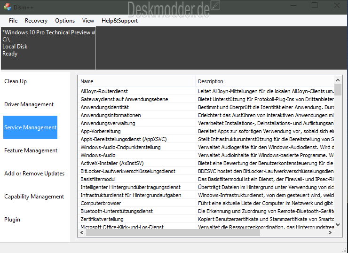Sort services by the Name column header
This screenshot has height=253, width=348.
(136, 81)
